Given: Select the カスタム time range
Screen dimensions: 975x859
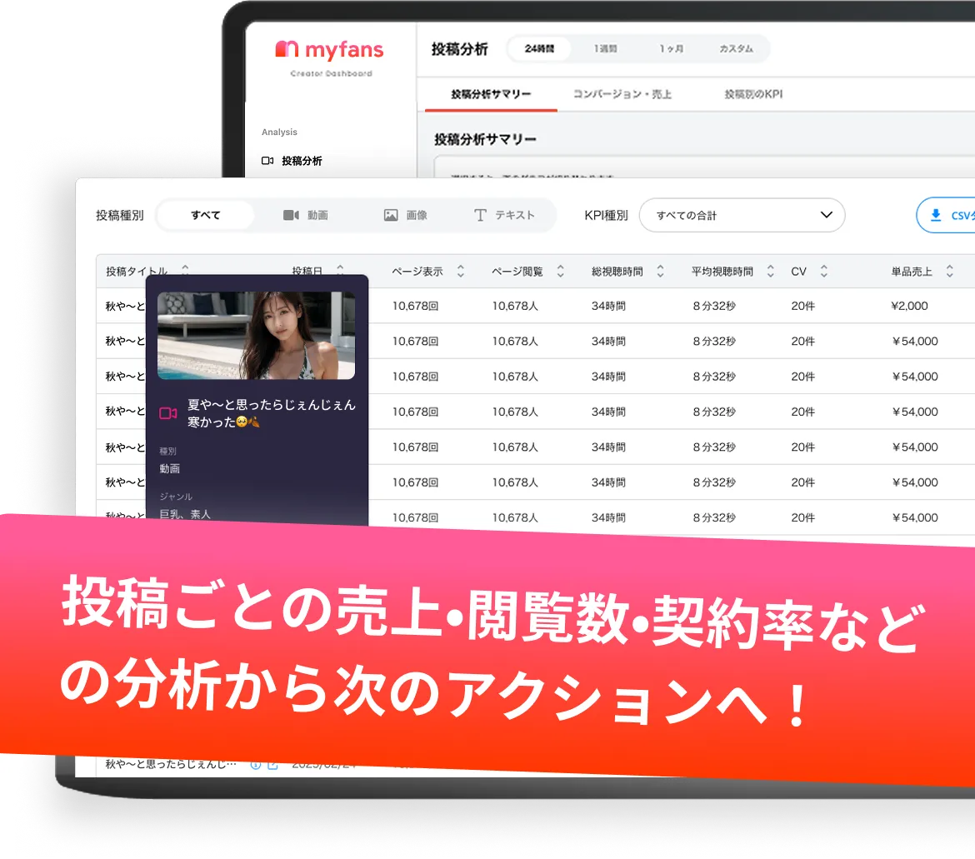Looking at the screenshot, I should coord(736,48).
